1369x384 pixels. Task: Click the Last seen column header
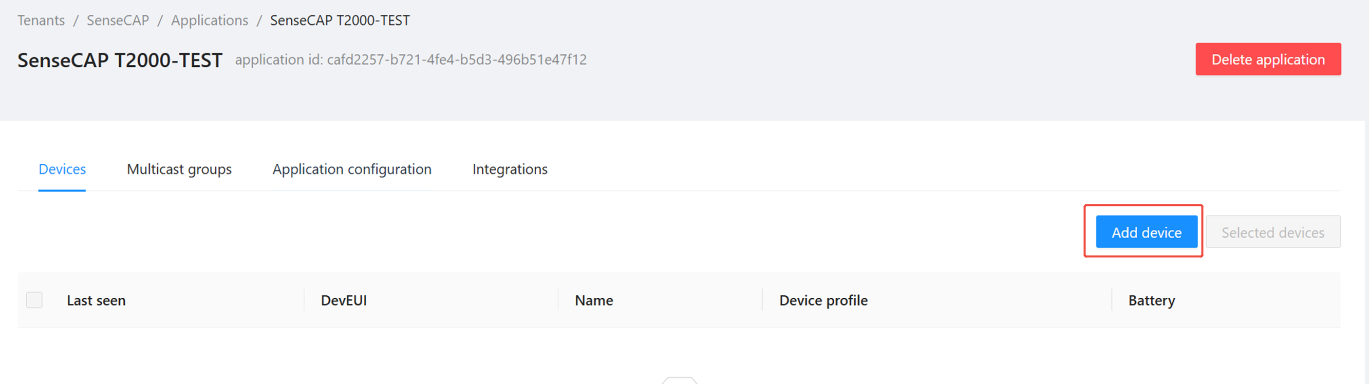point(96,301)
